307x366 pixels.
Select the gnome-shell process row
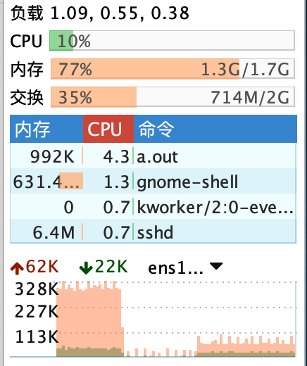153,181
